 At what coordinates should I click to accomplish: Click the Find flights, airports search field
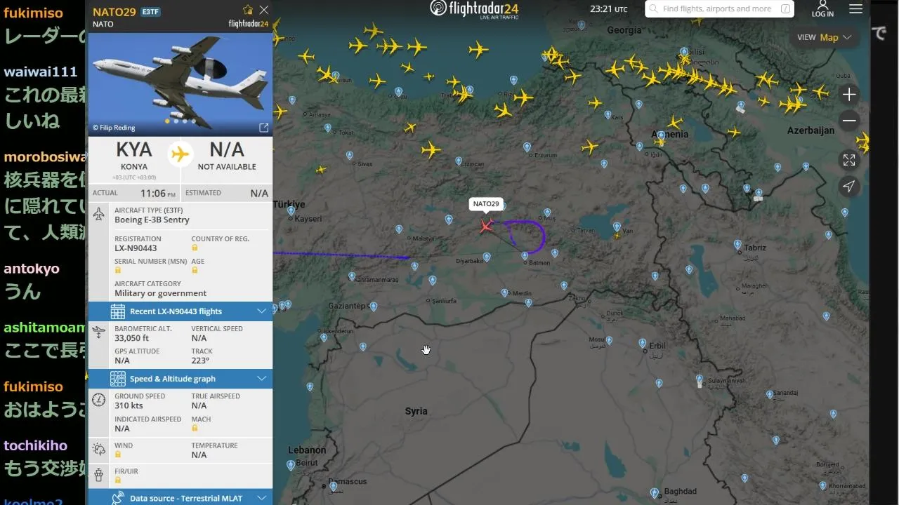719,9
